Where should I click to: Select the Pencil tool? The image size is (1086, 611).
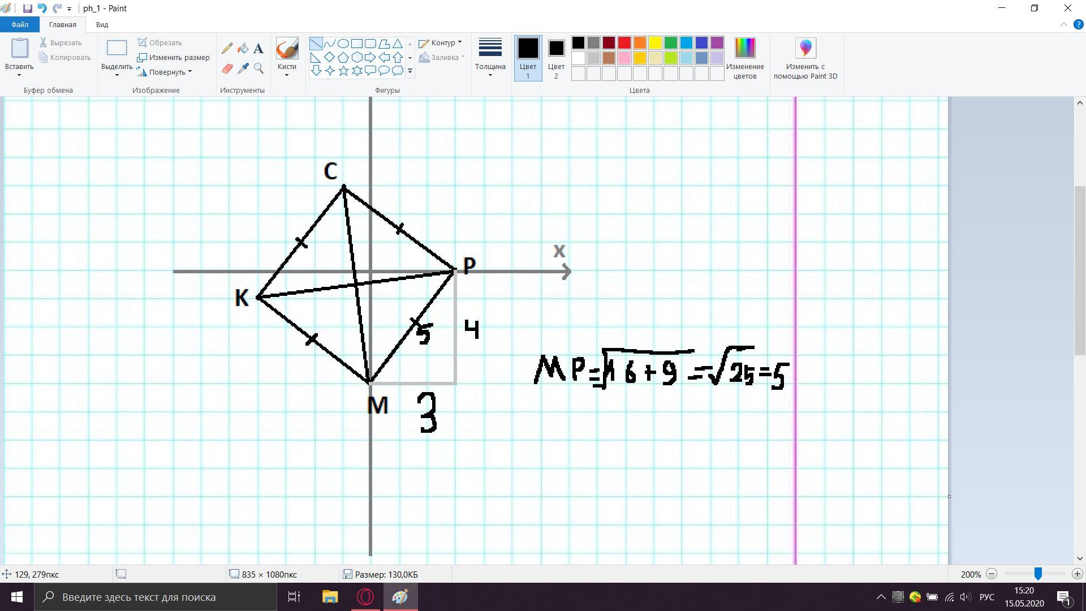pos(227,49)
